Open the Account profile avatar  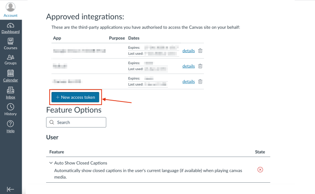pos(10,7)
